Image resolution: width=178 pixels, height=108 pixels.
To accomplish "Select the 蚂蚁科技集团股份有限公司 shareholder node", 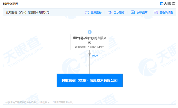I will click(89, 42).
